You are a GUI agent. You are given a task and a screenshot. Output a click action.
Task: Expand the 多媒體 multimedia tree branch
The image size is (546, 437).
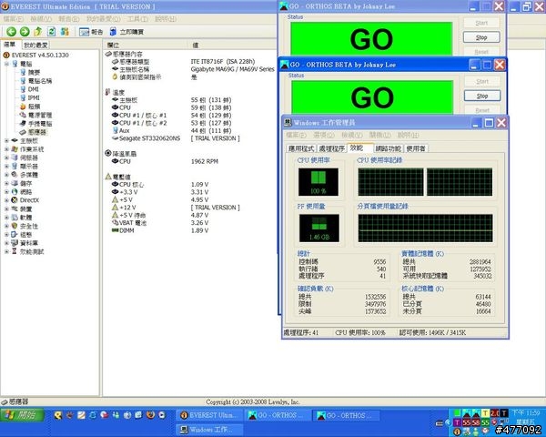pos(6,175)
